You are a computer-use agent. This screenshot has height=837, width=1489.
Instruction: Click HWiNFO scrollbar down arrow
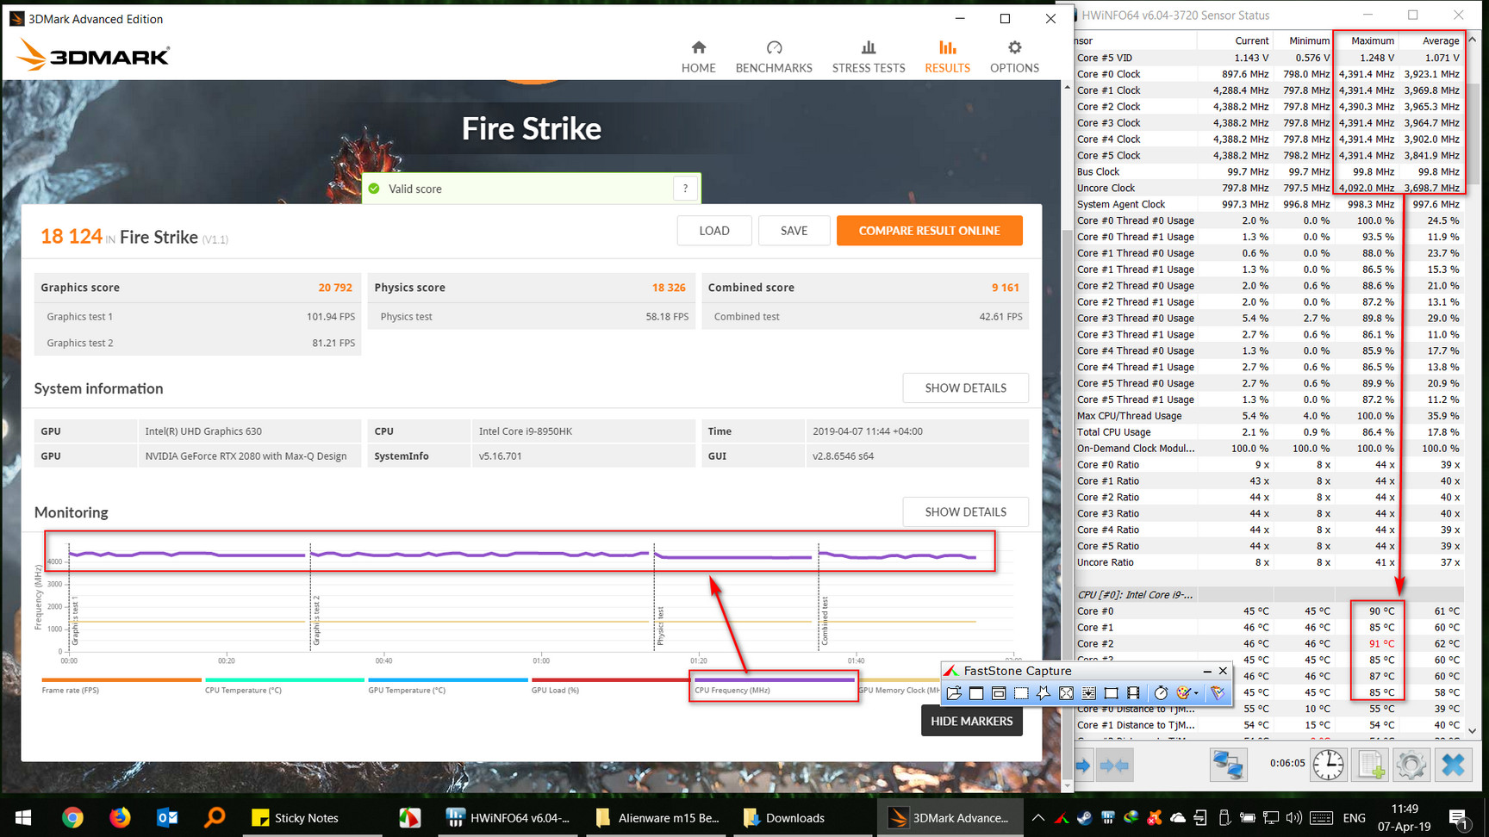click(x=1472, y=731)
